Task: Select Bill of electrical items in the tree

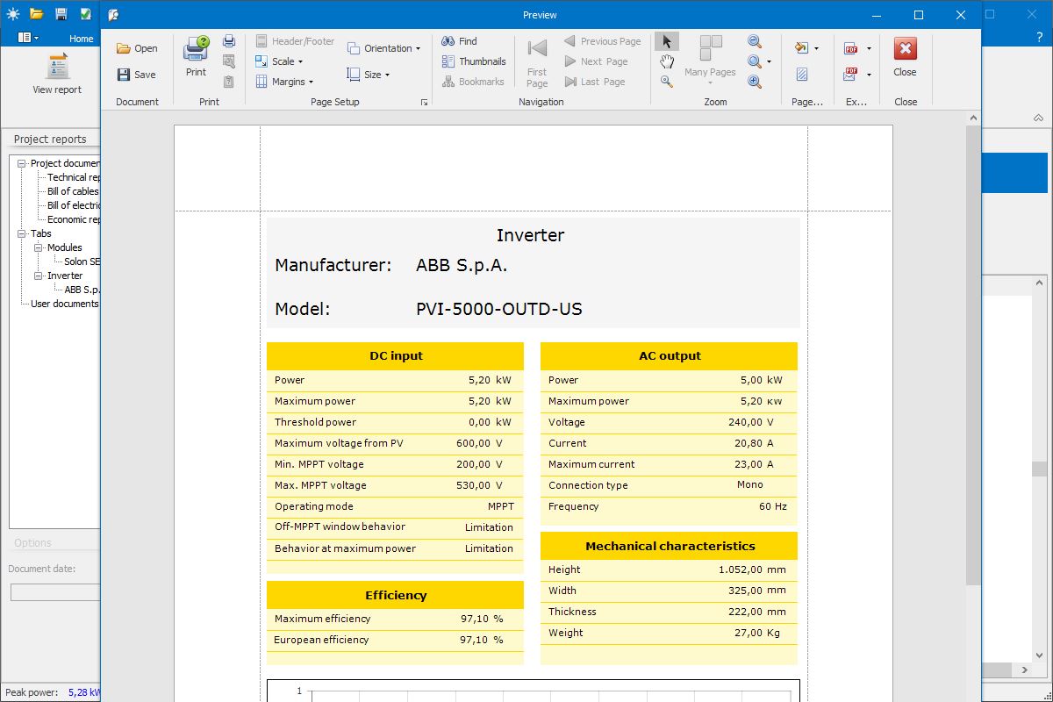Action: [x=74, y=205]
